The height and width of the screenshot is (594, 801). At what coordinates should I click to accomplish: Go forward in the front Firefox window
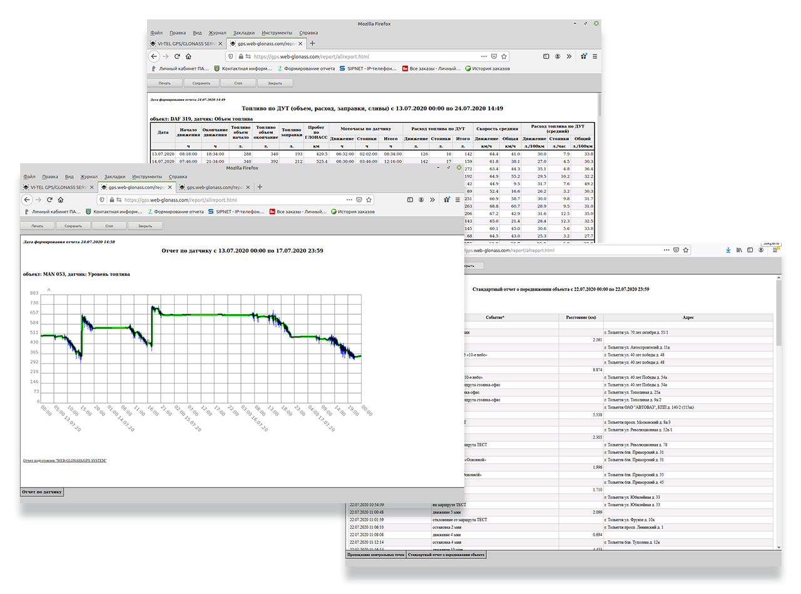tap(38, 200)
